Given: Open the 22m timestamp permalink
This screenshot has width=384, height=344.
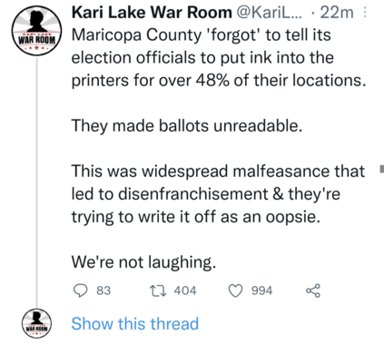Looking at the screenshot, I should pyautogui.click(x=337, y=13).
